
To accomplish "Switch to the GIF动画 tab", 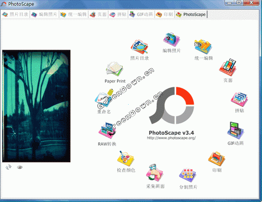I will click(141, 14).
